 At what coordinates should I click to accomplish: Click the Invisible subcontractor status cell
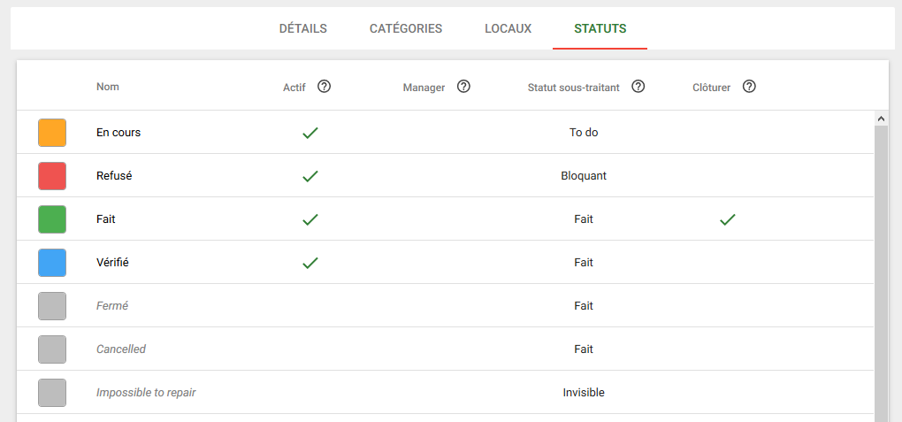(584, 393)
